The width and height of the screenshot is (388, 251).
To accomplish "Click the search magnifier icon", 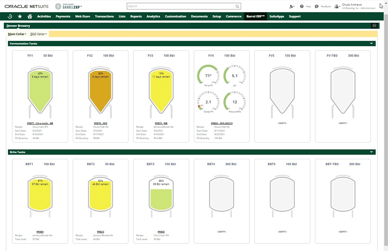I will (237, 6).
